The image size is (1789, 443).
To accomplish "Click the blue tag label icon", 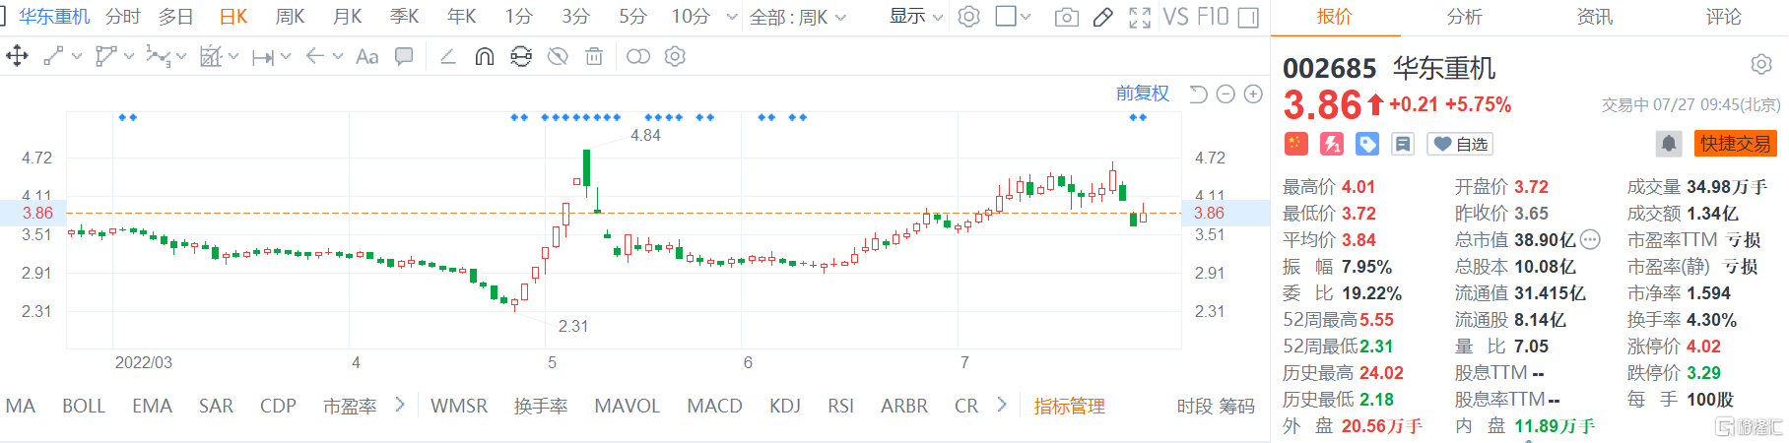I will (1367, 144).
